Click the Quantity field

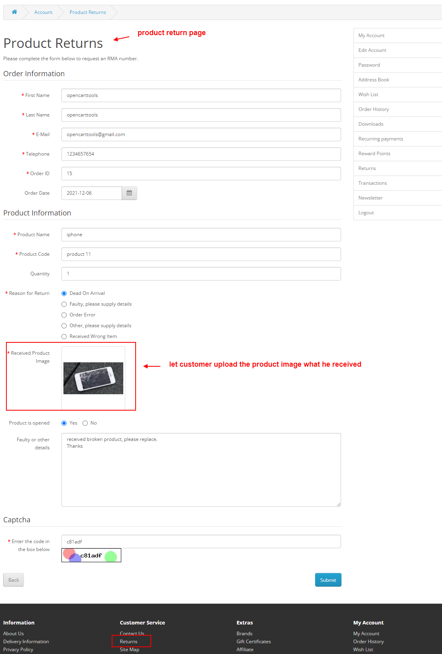(201, 274)
